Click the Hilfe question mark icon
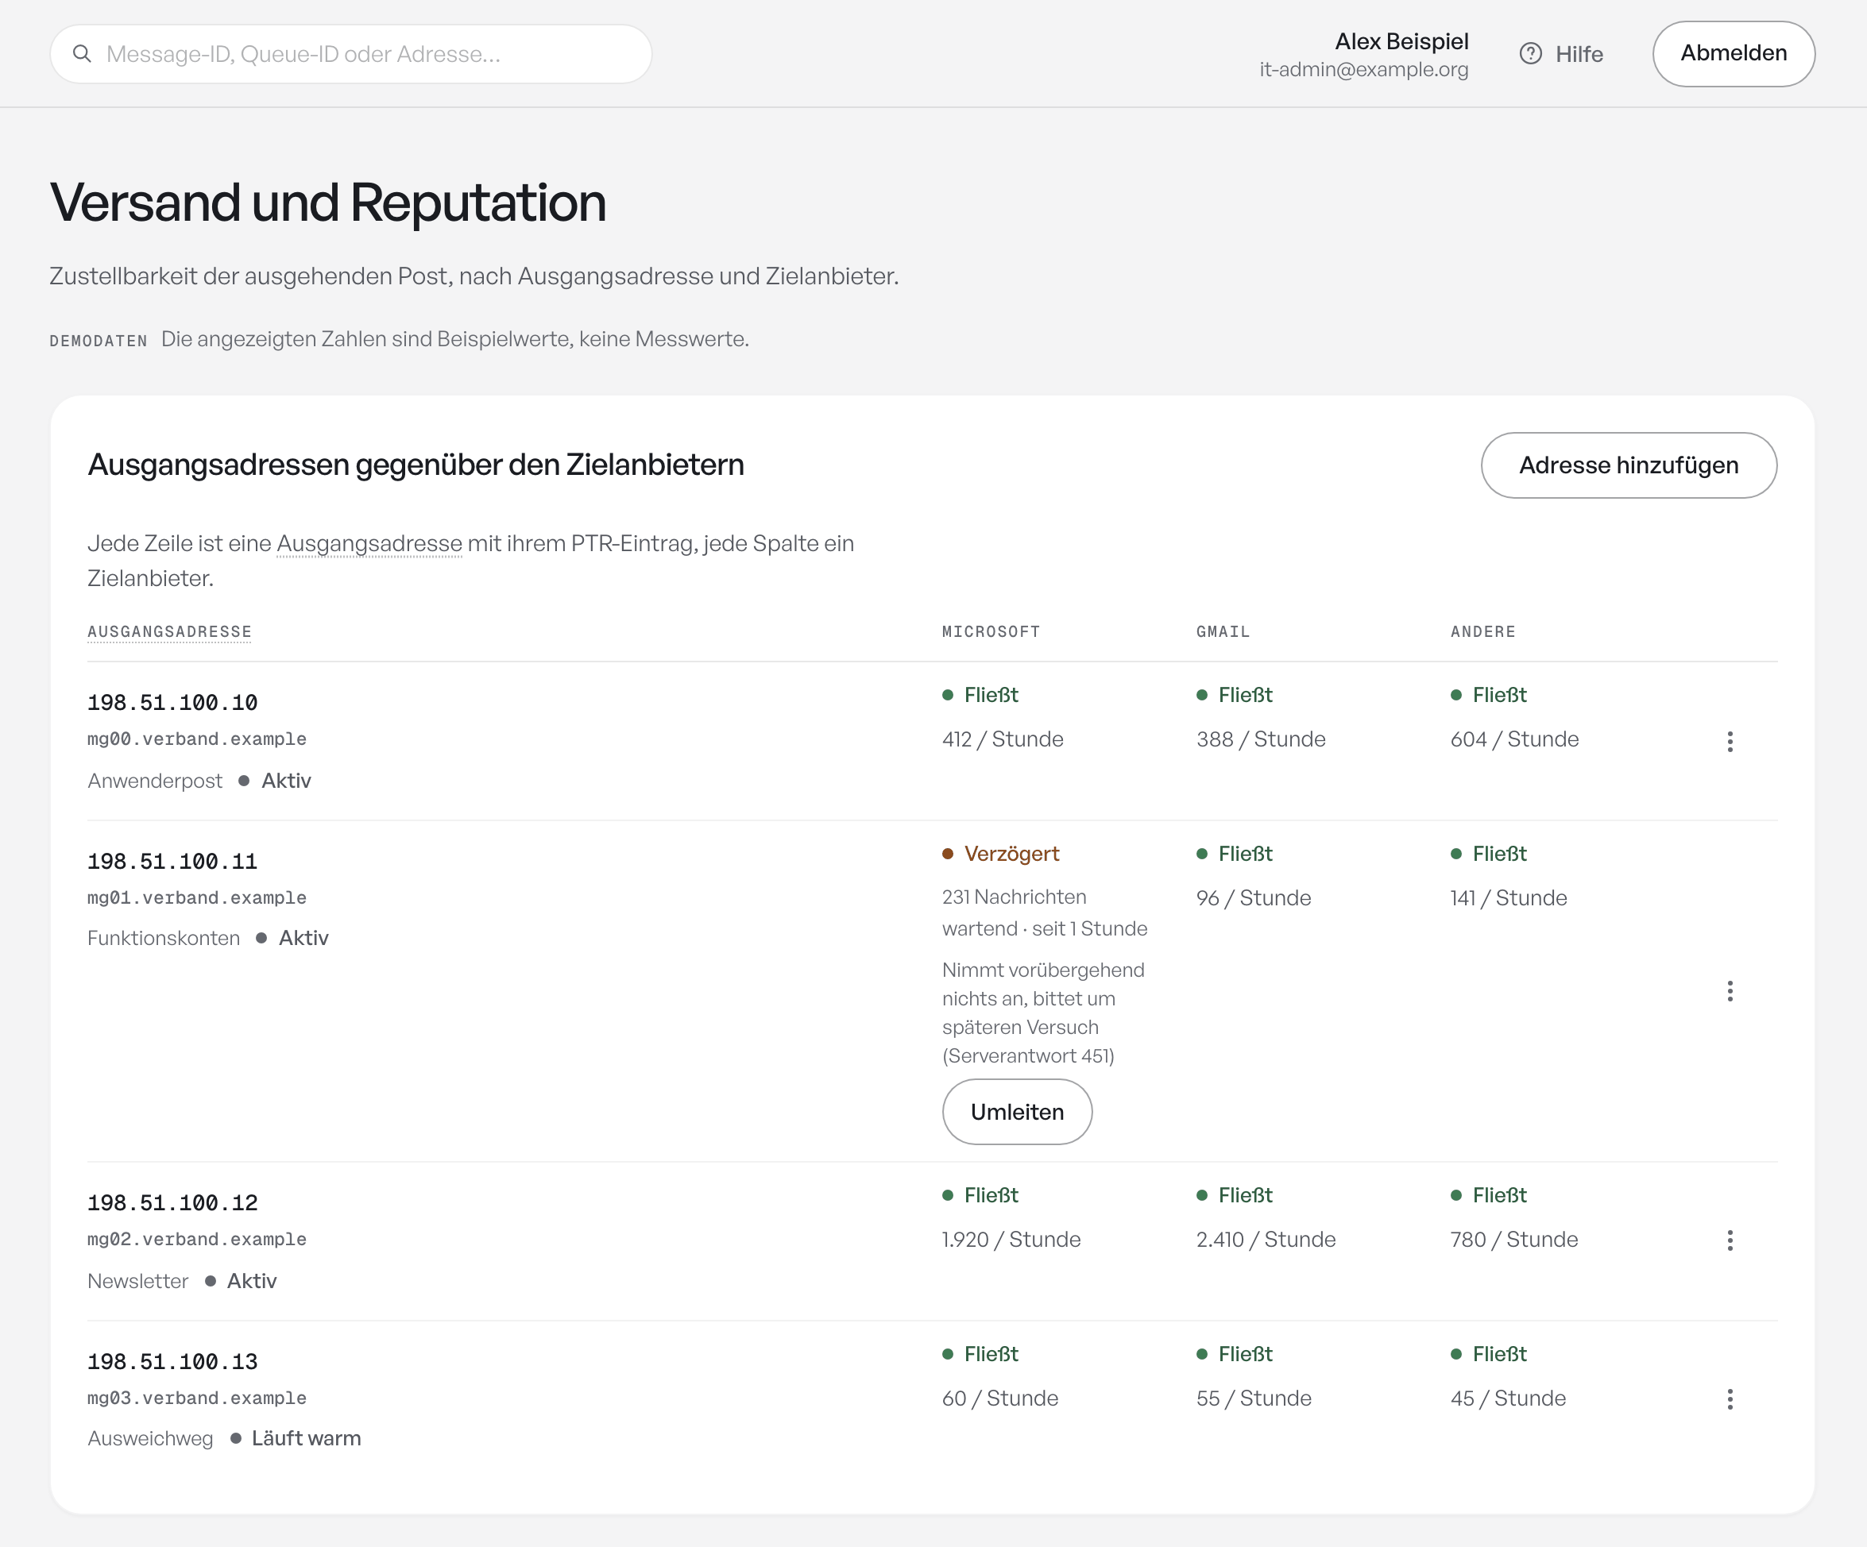Image resolution: width=1867 pixels, height=1547 pixels. [x=1530, y=54]
